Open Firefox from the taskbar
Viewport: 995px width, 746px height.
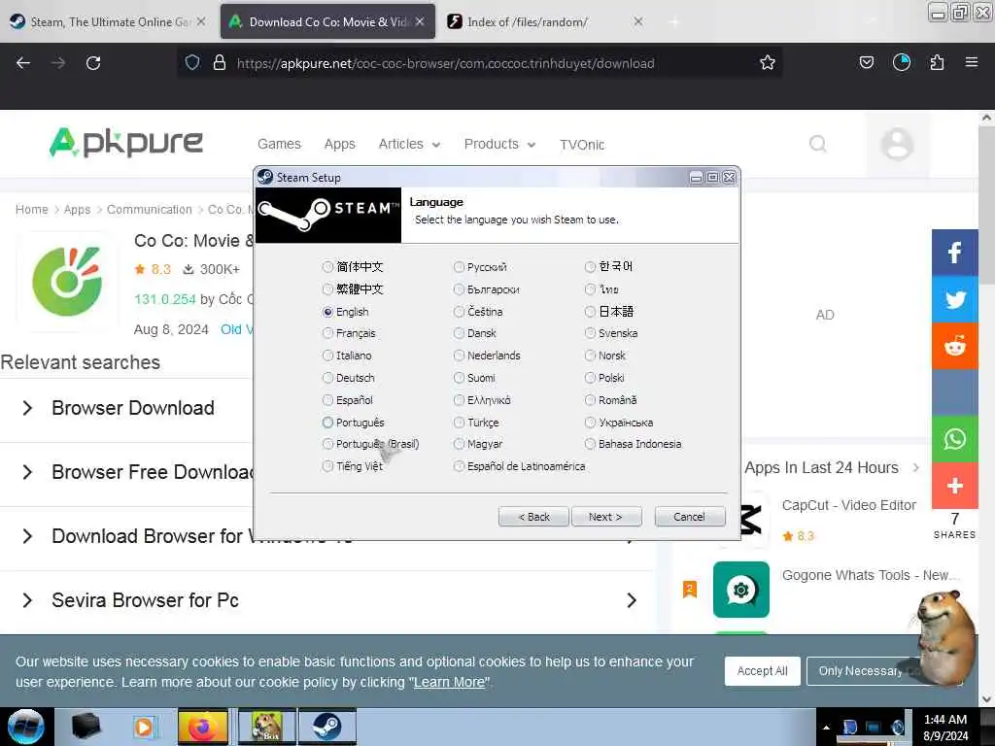[x=203, y=727]
